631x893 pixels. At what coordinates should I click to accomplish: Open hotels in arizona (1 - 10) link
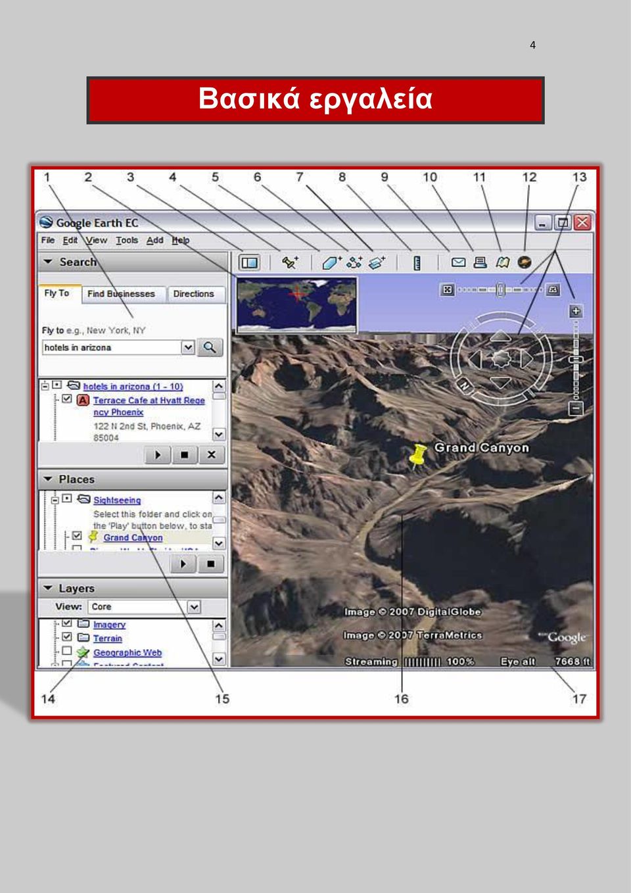coord(133,387)
